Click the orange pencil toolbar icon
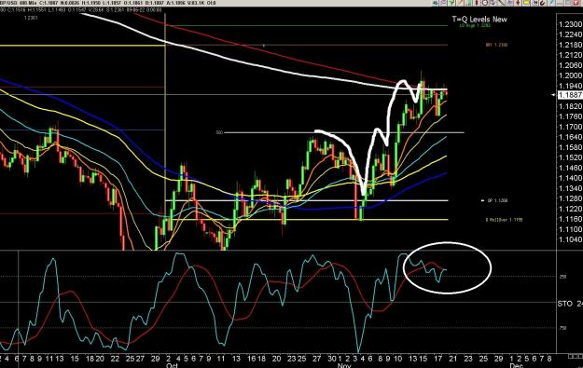Image resolution: width=583 pixels, height=368 pixels. click(460, 3)
